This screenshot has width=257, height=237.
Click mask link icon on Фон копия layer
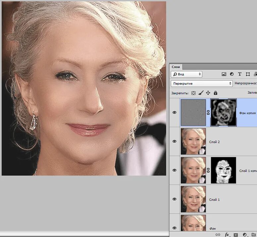point(208,113)
